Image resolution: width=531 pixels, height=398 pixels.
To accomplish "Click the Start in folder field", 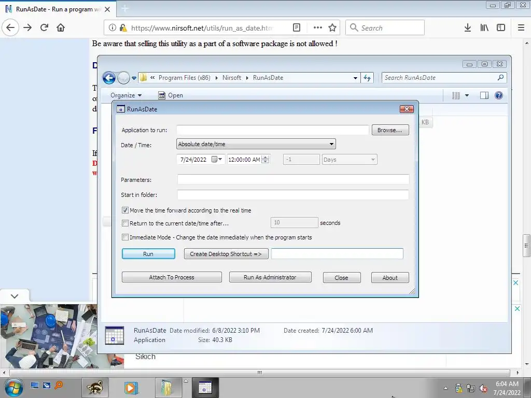I will point(293,195).
